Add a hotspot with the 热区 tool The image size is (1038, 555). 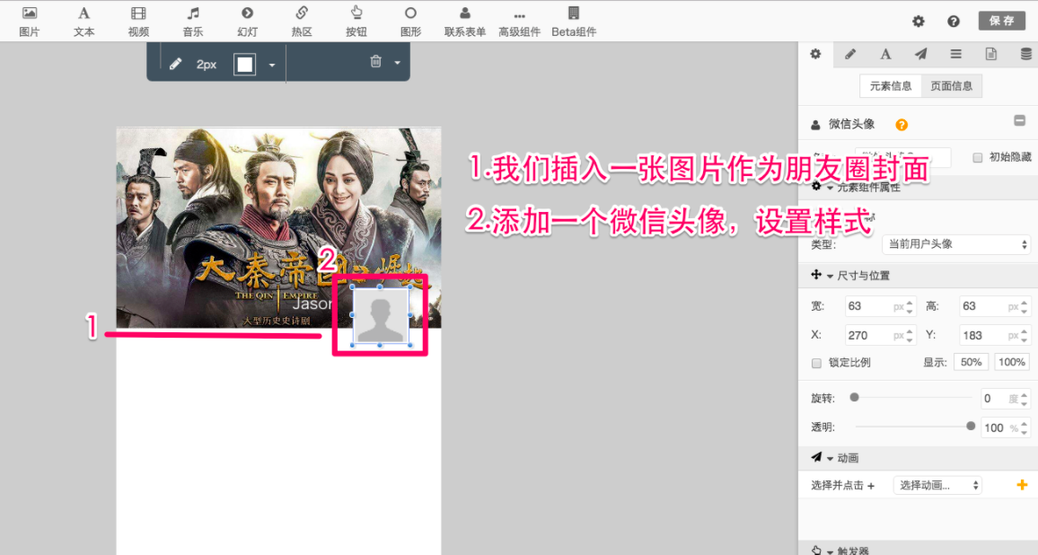tap(302, 21)
